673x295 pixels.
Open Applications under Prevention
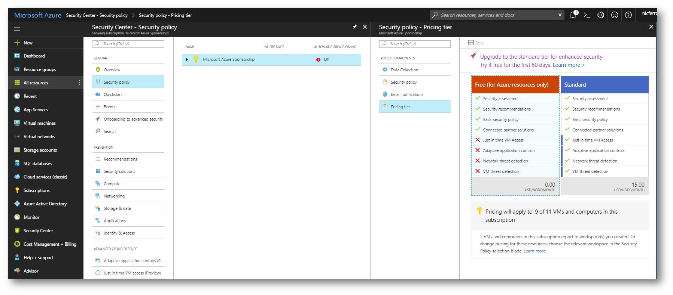128,221
